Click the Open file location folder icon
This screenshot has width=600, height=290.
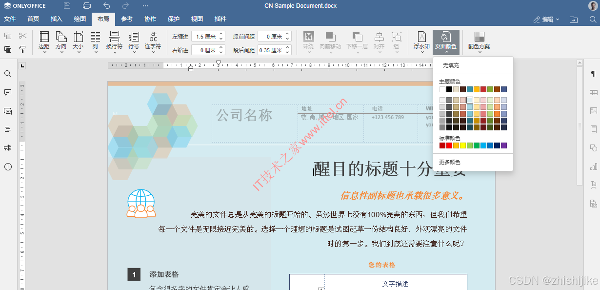pos(574,19)
